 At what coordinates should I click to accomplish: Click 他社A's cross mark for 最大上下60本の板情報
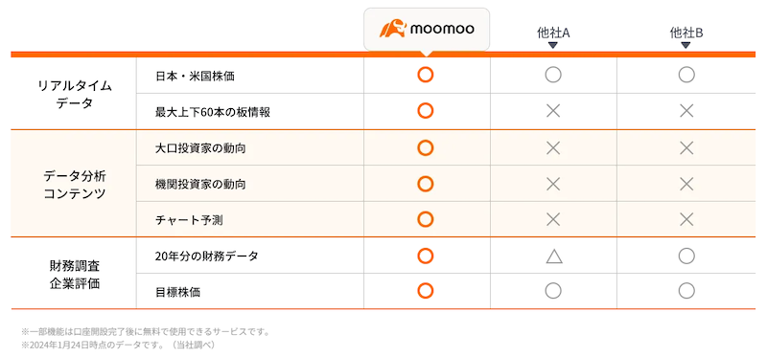click(x=553, y=111)
